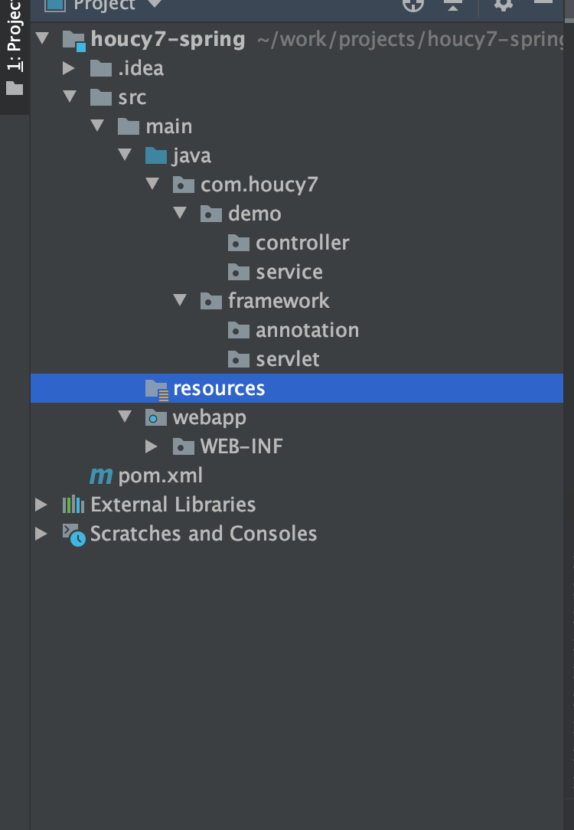Image resolution: width=574 pixels, height=830 pixels.
Task: Select the annotation package
Action: [306, 330]
